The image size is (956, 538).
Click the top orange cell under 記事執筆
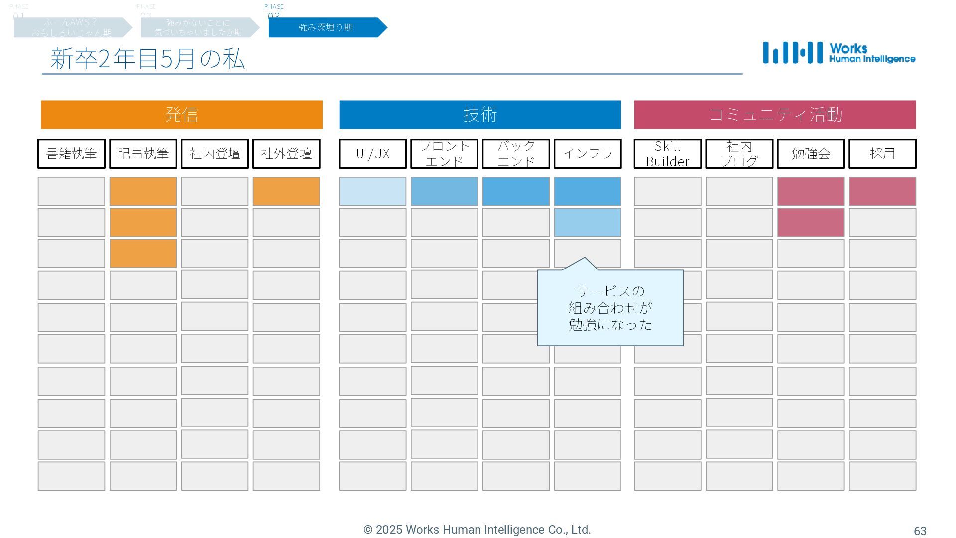coord(143,191)
